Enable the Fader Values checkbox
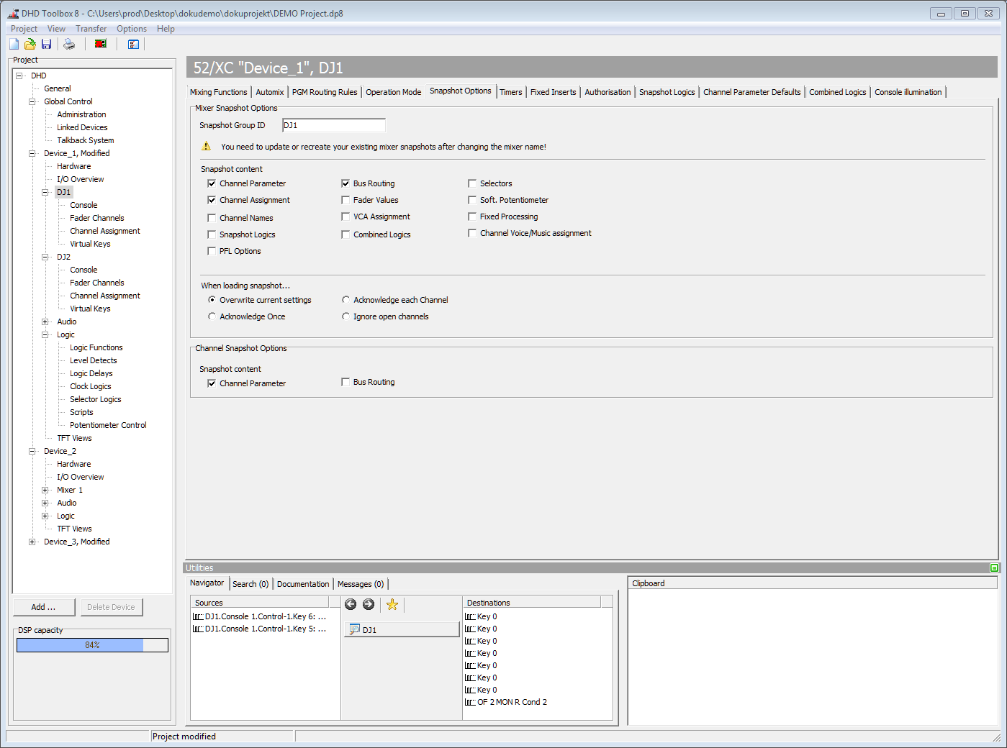This screenshot has height=748, width=1007. coord(346,199)
